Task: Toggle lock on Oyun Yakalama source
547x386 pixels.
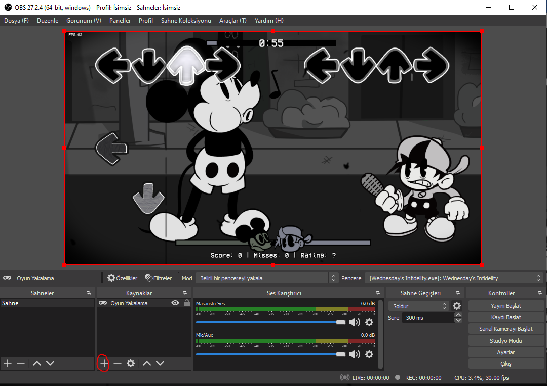Action: tap(187, 303)
